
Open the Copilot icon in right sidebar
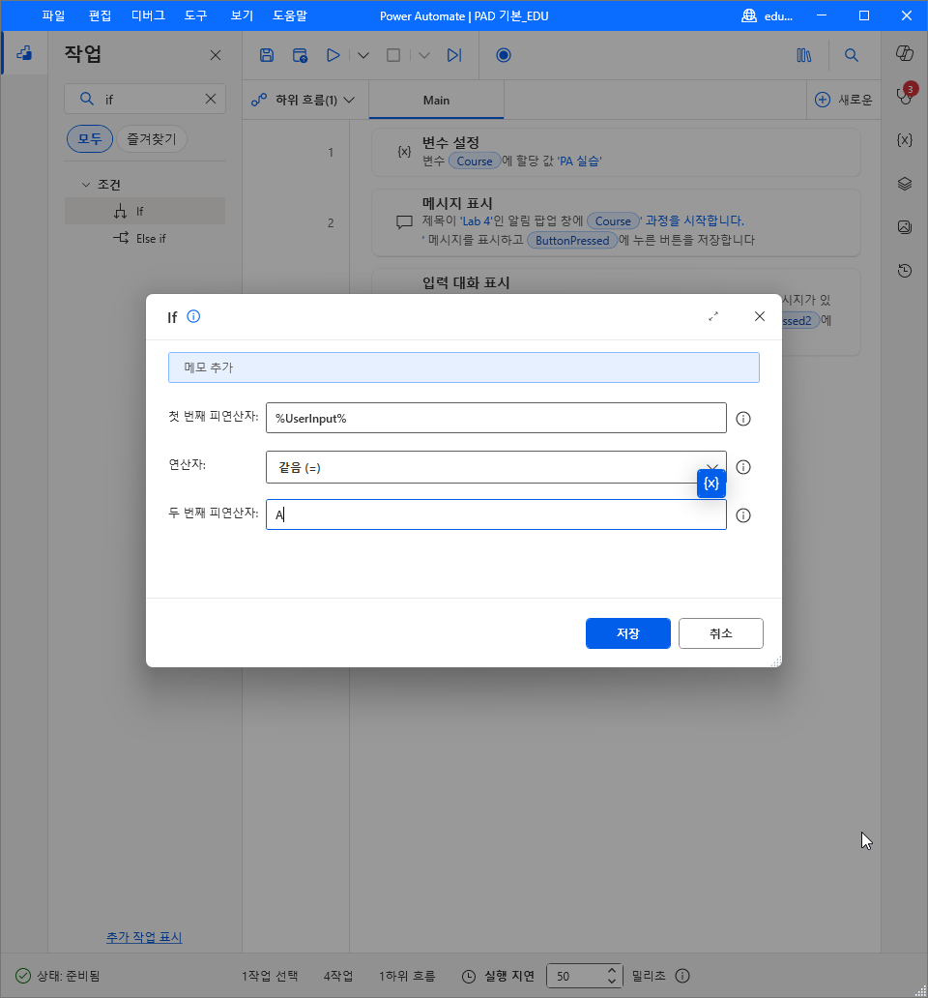pos(905,53)
